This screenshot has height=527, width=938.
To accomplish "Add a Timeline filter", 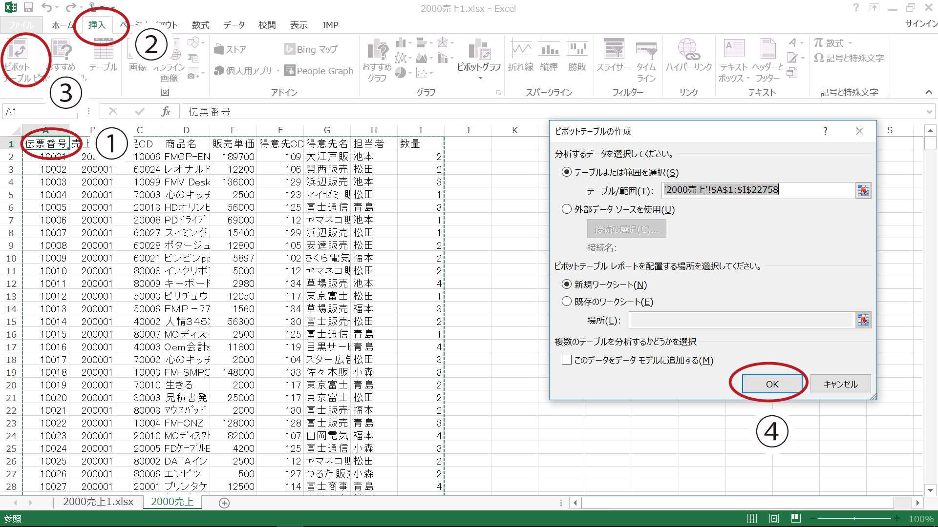I will pyautogui.click(x=646, y=61).
